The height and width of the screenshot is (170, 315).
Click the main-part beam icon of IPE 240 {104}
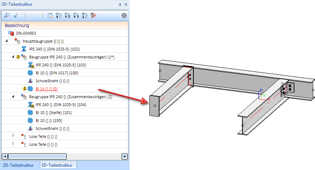31,105
